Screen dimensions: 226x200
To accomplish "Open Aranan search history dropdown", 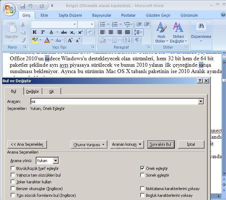I will click(x=201, y=101).
